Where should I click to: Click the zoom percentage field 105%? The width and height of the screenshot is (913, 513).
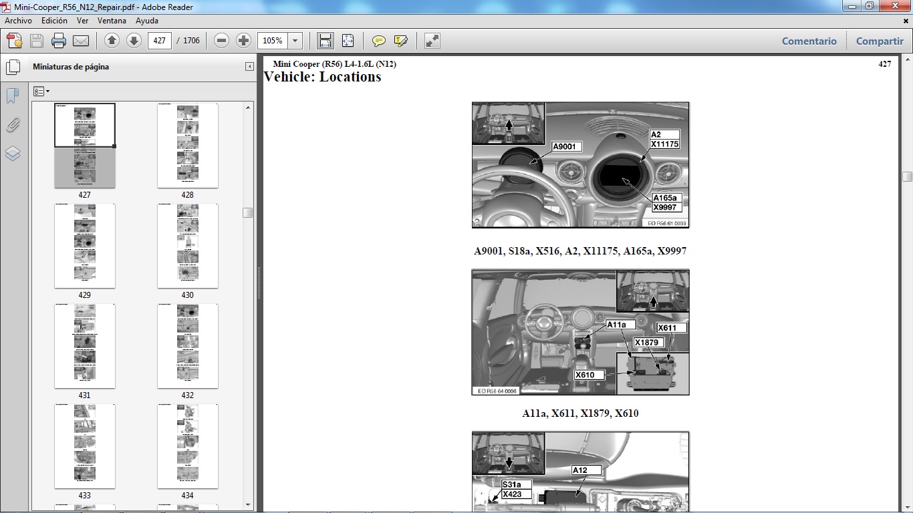pos(273,41)
